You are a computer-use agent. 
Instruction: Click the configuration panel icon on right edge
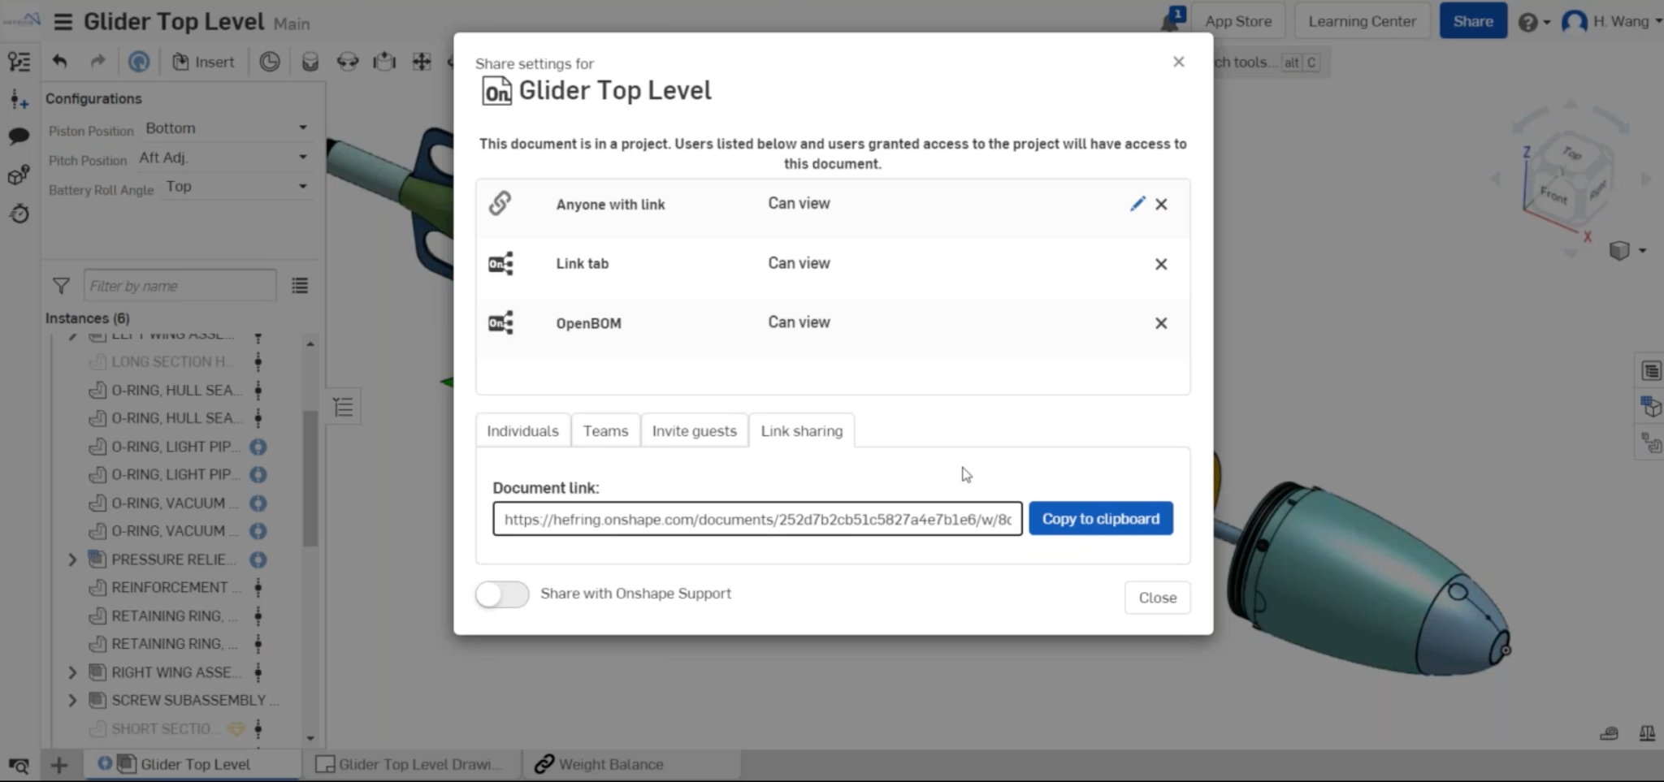tap(1650, 406)
